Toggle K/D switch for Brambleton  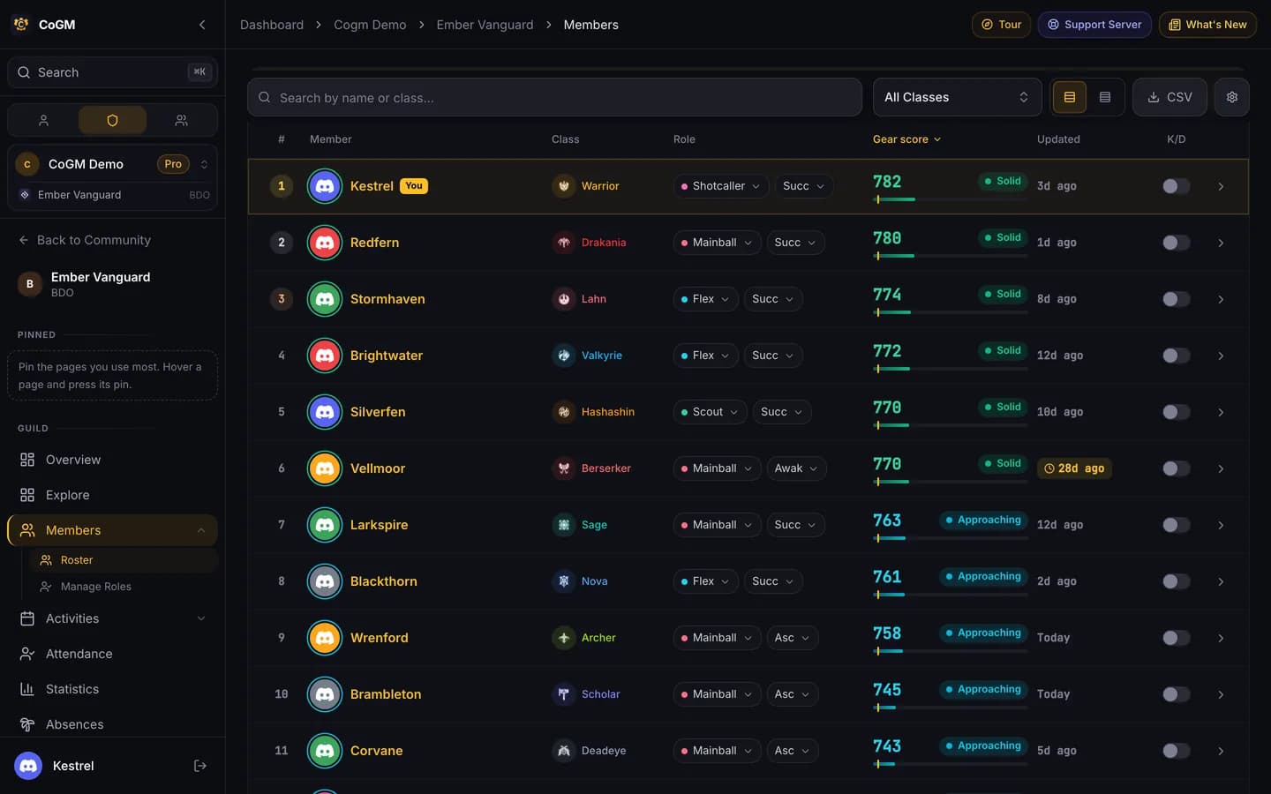point(1176,694)
